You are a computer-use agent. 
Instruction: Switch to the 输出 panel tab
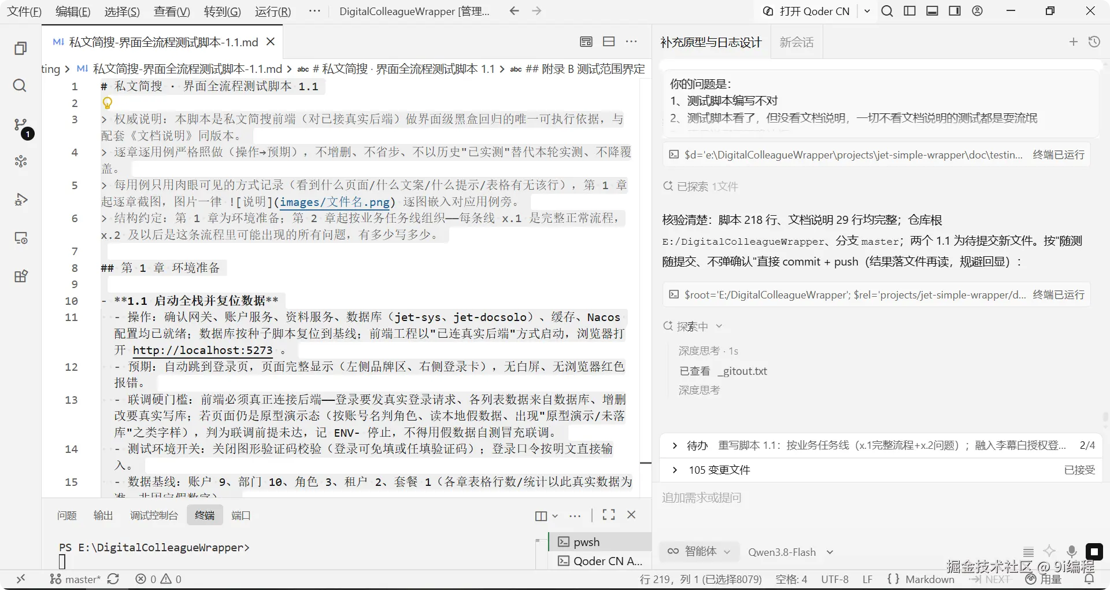[103, 515]
